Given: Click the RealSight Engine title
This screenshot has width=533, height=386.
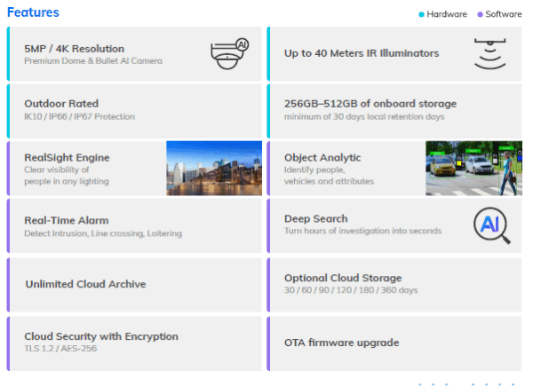Looking at the screenshot, I should coord(67,158).
